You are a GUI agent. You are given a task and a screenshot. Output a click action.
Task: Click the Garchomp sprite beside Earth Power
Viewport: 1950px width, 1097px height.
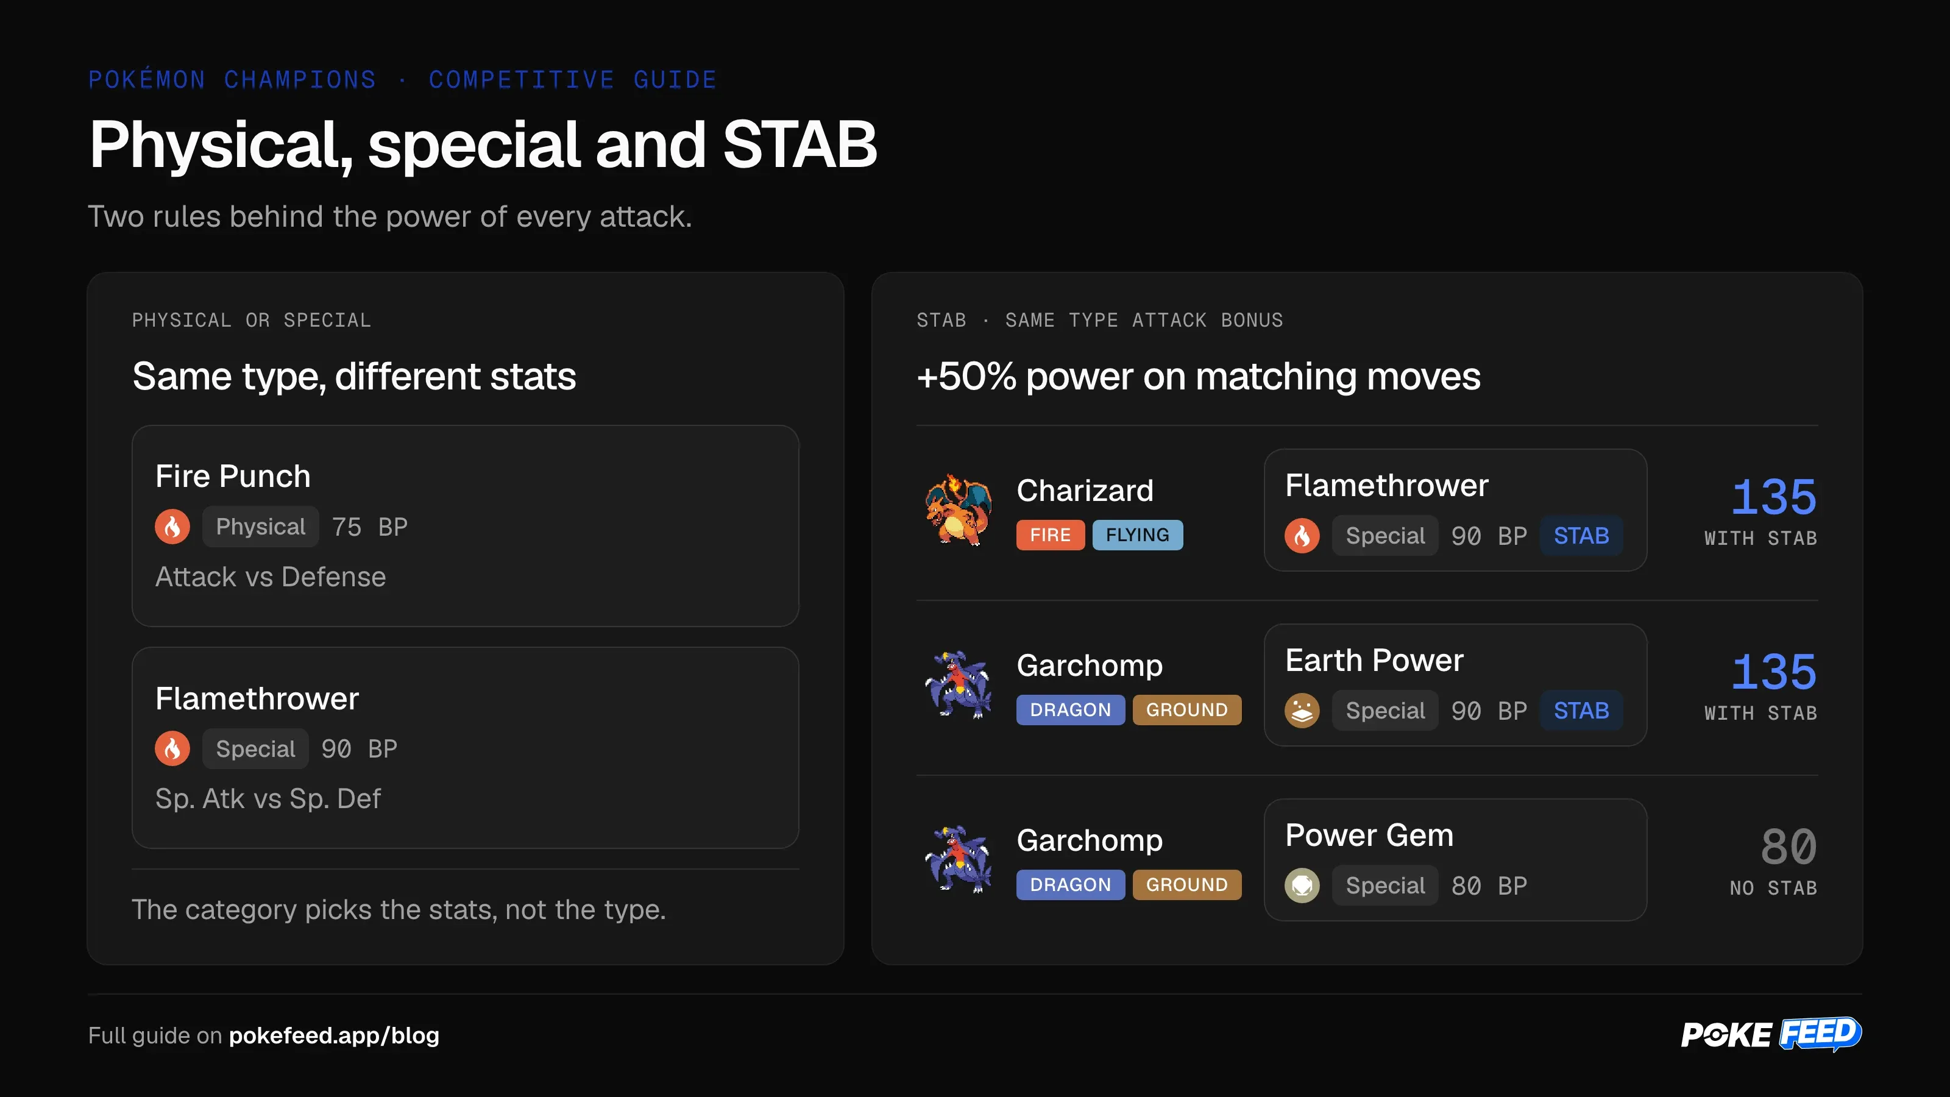coord(959,684)
